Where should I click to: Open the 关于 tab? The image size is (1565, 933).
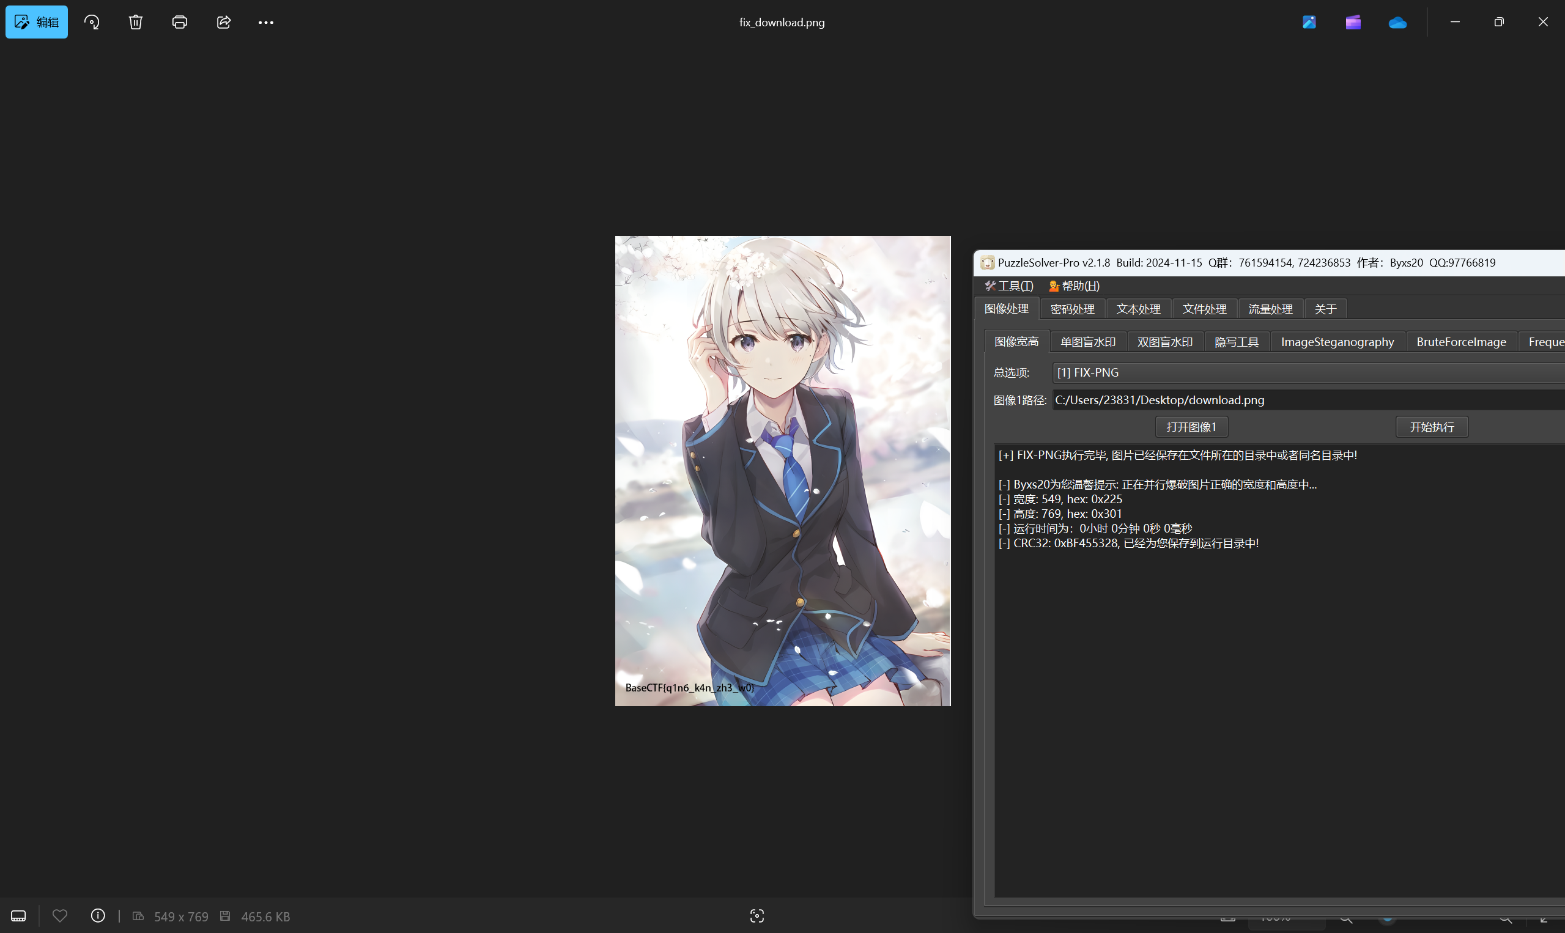tap(1325, 309)
